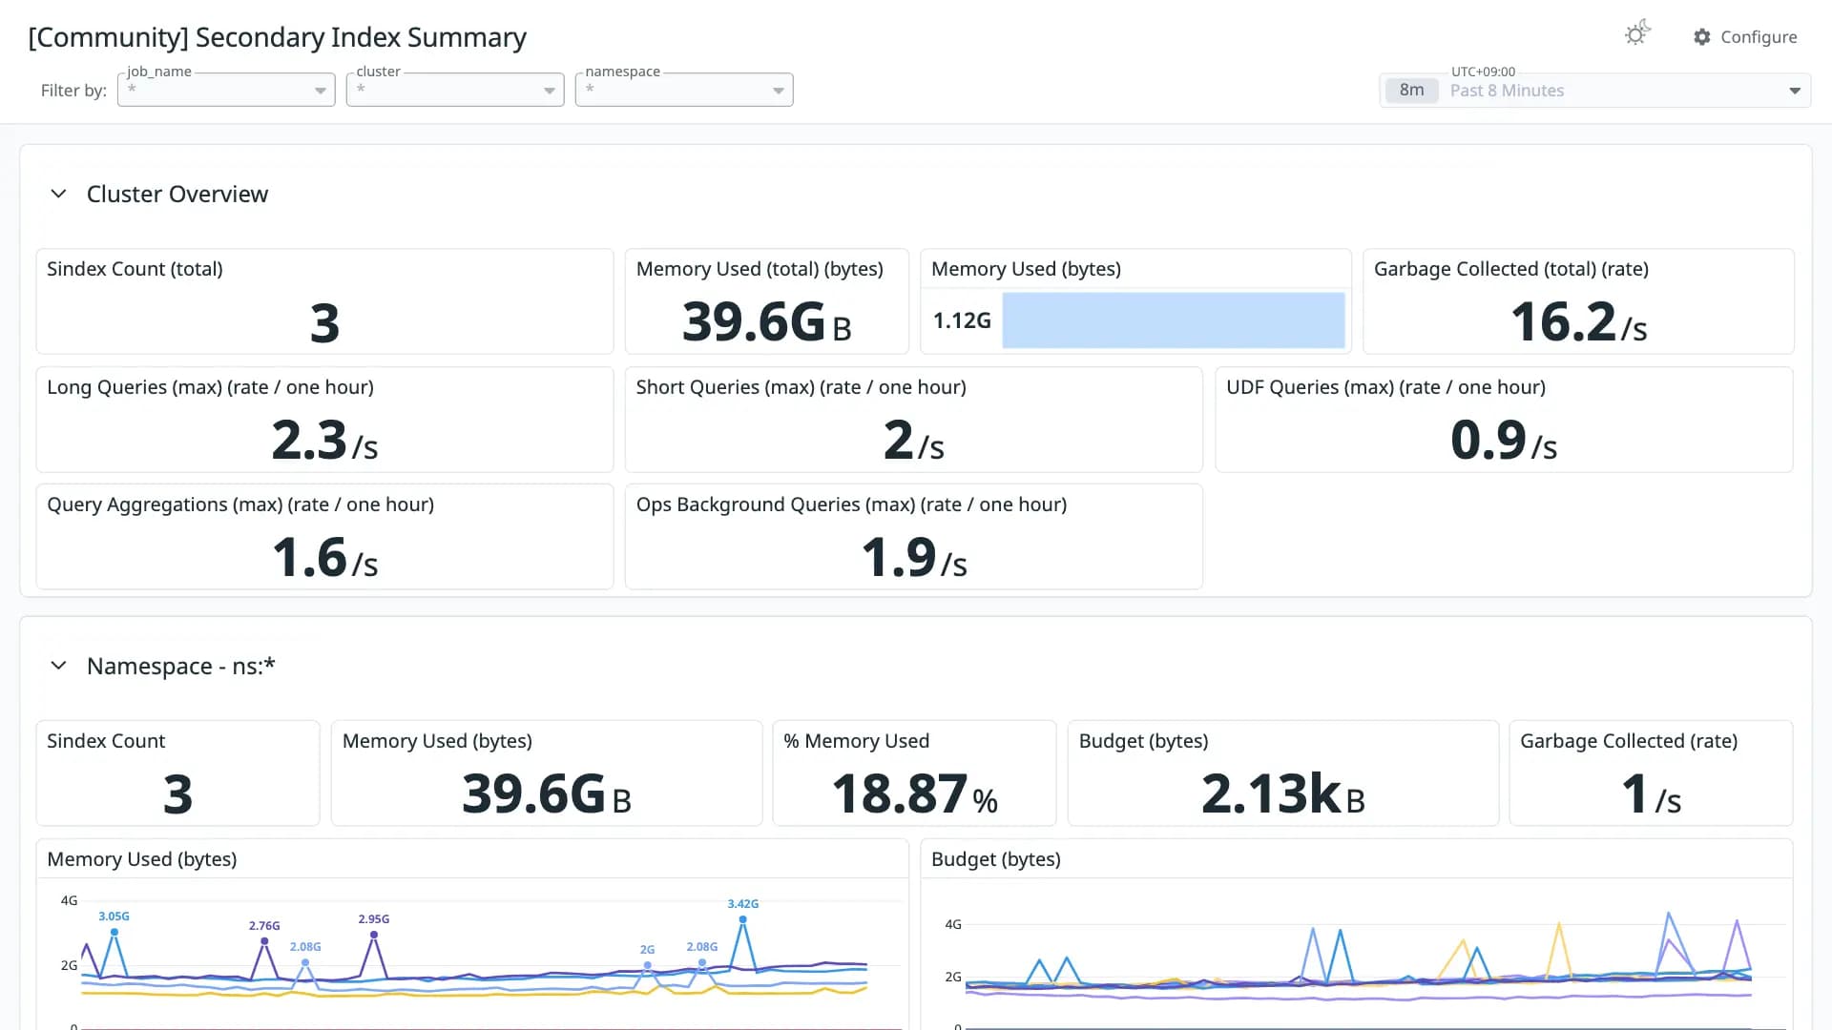The width and height of the screenshot is (1832, 1030).
Task: Click the Long Queries 2.3/s value
Action: (x=324, y=441)
